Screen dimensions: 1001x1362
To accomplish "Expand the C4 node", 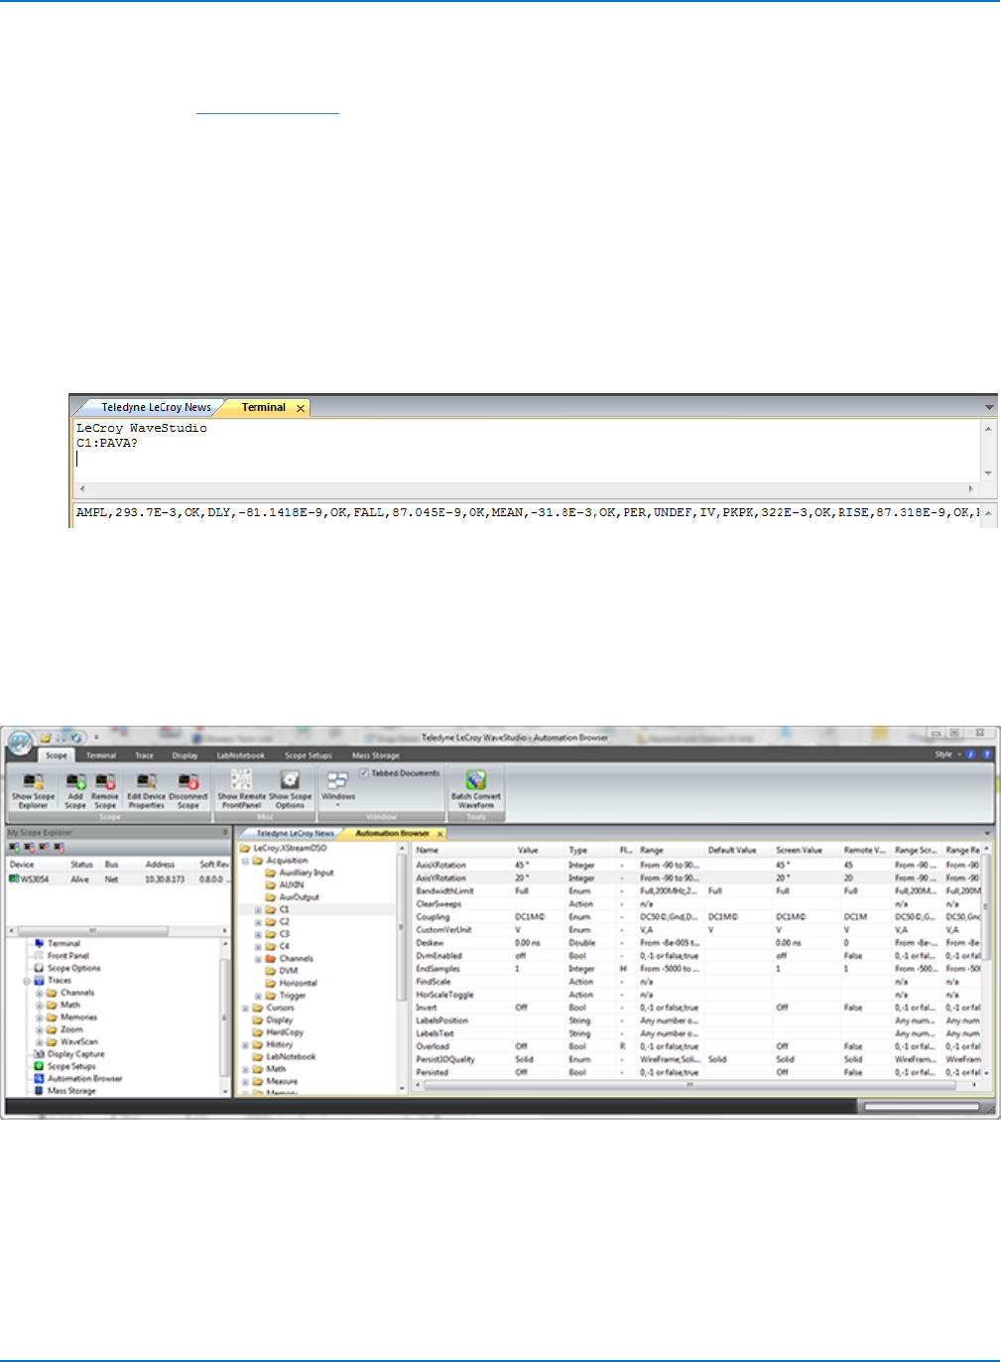I will point(258,946).
